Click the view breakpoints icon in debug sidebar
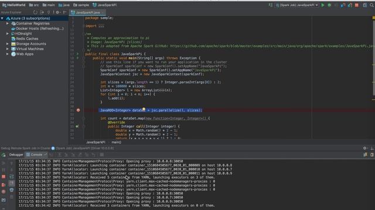 [x=4, y=185]
